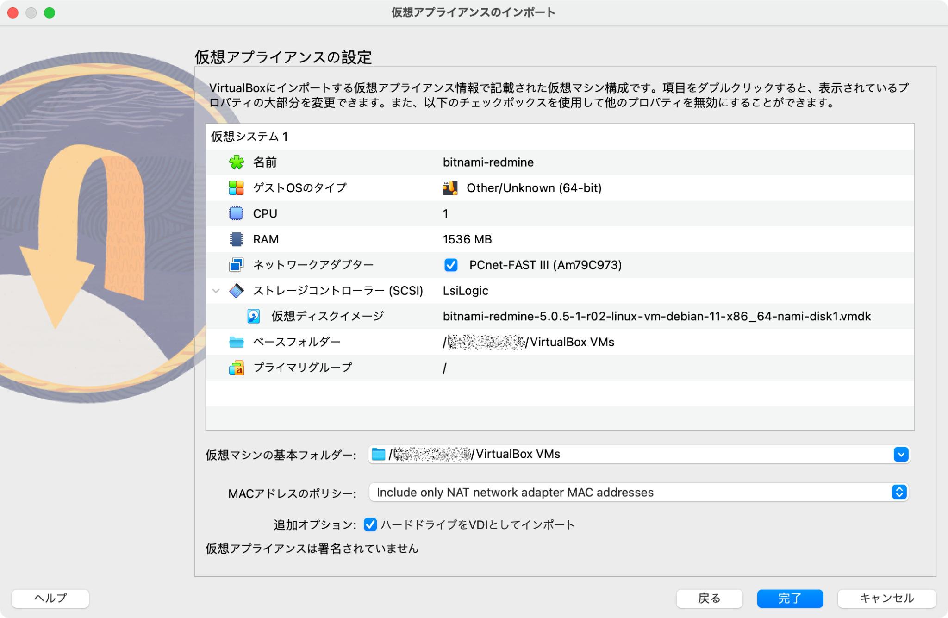Click the 戻る (Back) button
Viewport: 948px width, 618px height.
[x=709, y=598]
